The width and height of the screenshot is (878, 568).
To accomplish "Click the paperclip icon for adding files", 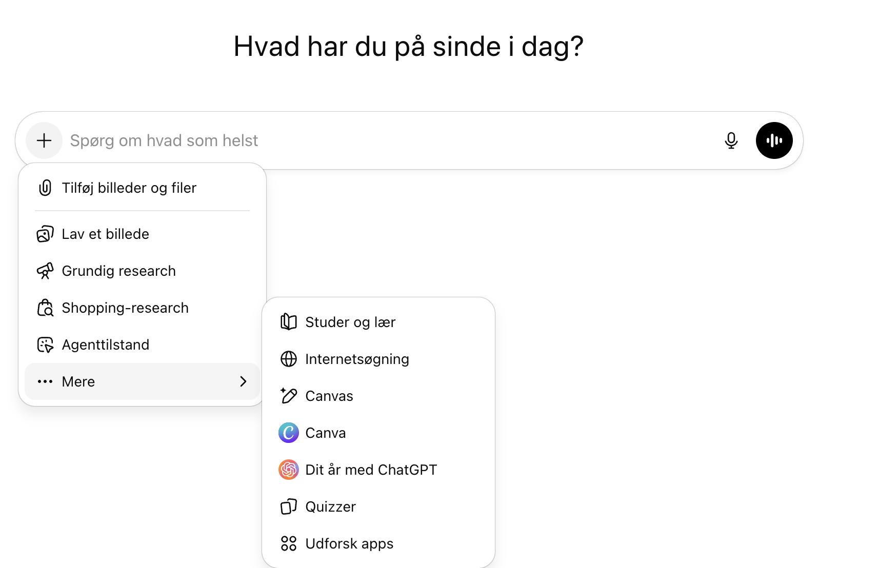I will 45,188.
